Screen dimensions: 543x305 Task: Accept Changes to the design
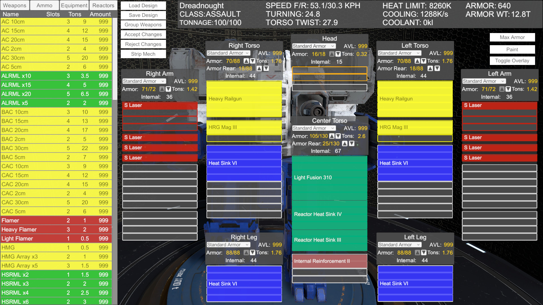pos(143,34)
